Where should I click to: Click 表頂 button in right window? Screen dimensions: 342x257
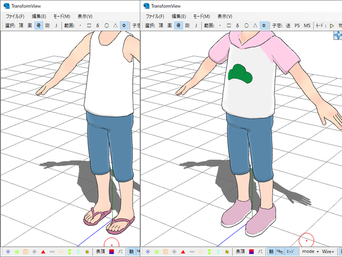[240, 251]
